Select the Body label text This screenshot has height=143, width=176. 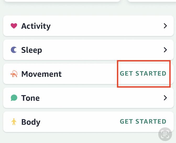31,122
